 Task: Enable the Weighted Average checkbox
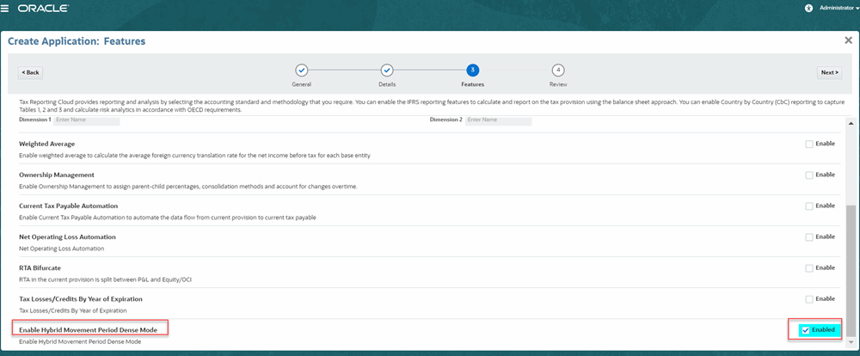tap(809, 144)
